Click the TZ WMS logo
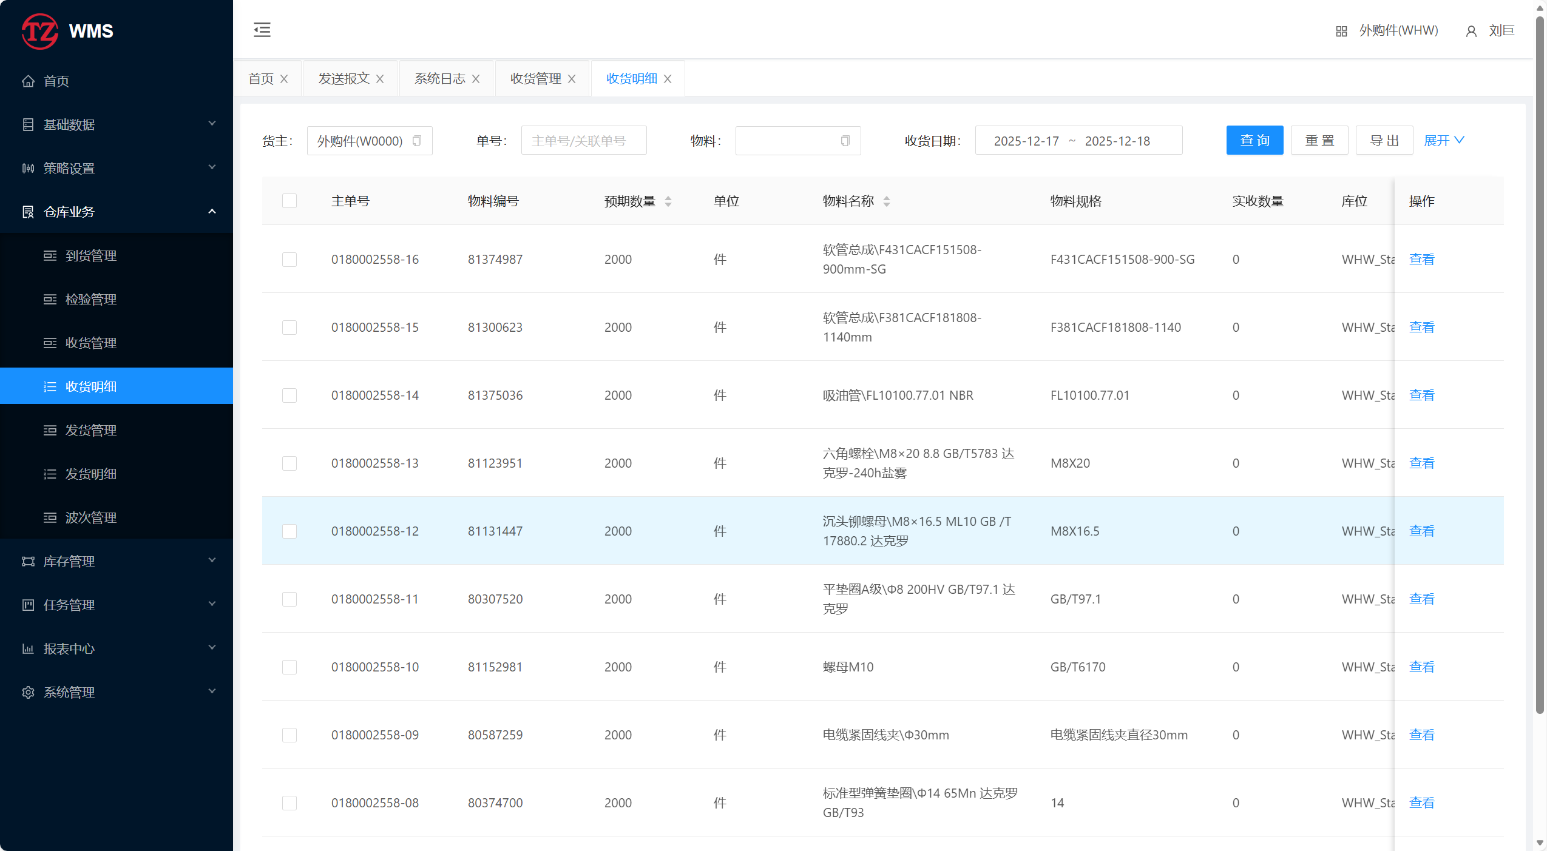The height and width of the screenshot is (851, 1547). (x=67, y=31)
